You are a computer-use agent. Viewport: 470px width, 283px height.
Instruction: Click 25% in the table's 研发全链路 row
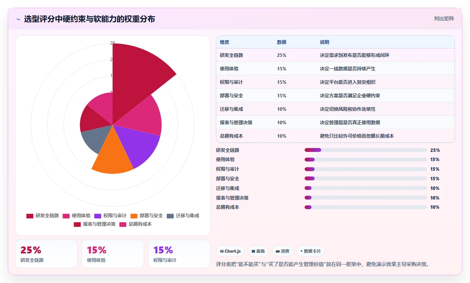click(281, 55)
